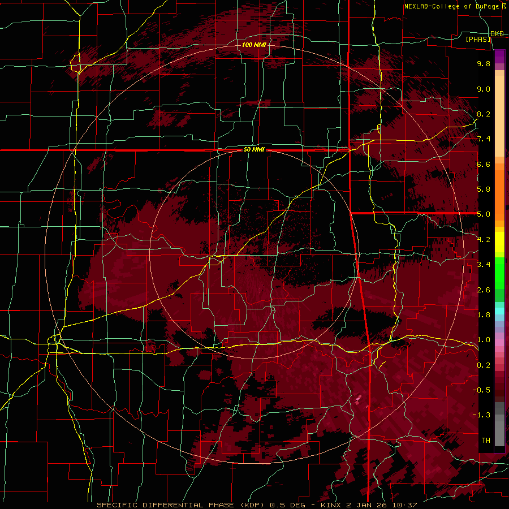Click the 0.5 DEG elevation text
The image size is (509, 509).
(x=288, y=505)
